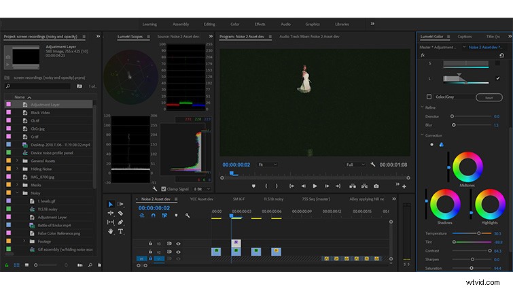Screen dimensions: 513x289
Task: Select the Ripple Edit tool
Action: pyautogui.click(x=111, y=213)
